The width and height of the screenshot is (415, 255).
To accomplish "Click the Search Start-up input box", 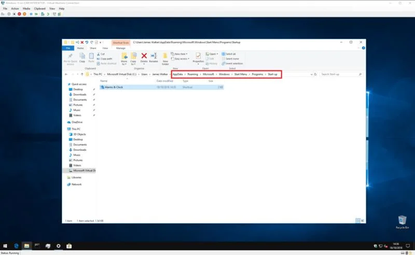I will pyautogui.click(x=341, y=74).
